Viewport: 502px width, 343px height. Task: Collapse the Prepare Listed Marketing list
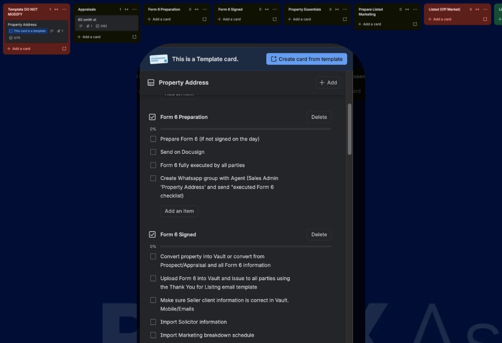pyautogui.click(x=407, y=9)
